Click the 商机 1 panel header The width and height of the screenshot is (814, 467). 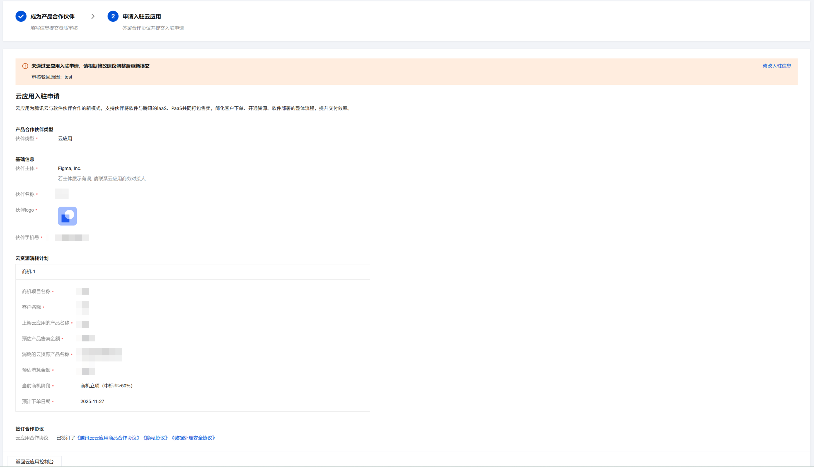click(x=29, y=272)
